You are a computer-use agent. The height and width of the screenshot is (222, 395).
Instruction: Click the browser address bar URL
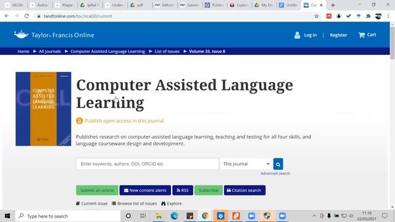pyautogui.click(x=78, y=16)
